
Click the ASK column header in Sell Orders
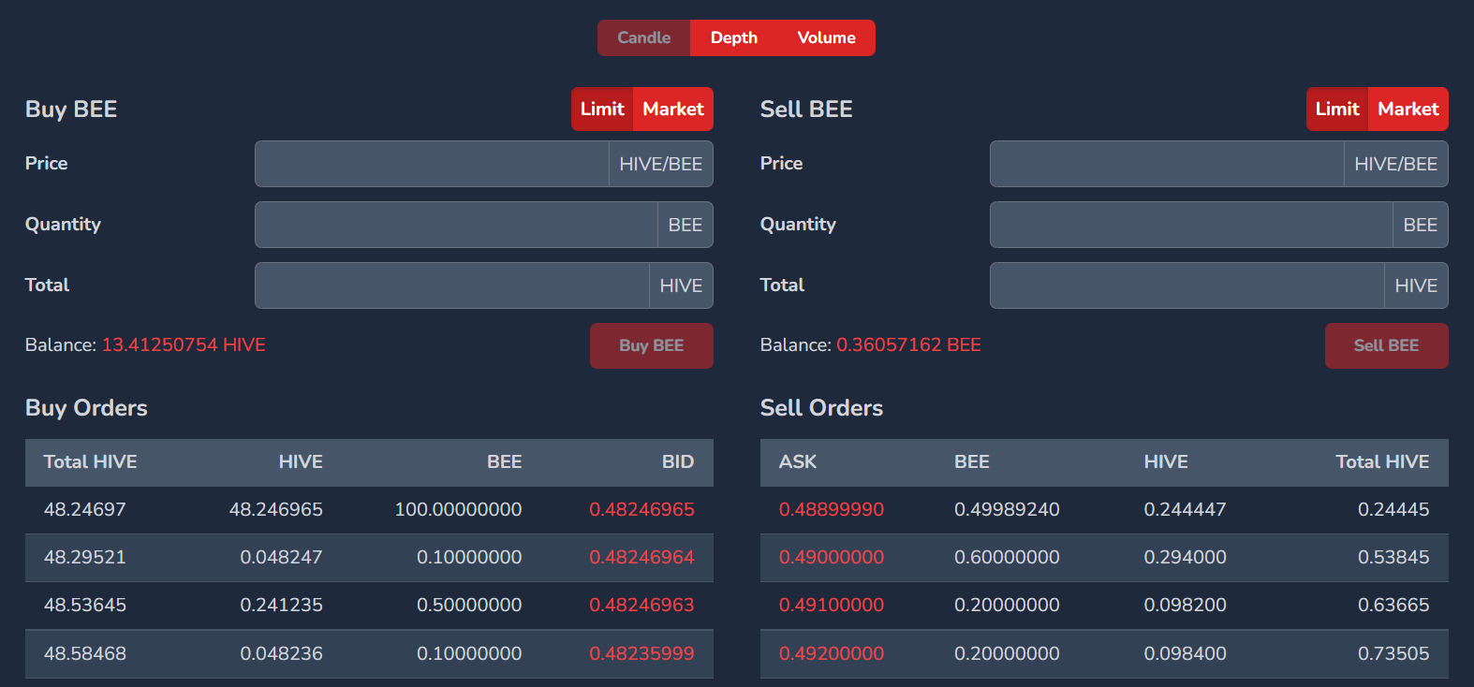click(x=798, y=462)
